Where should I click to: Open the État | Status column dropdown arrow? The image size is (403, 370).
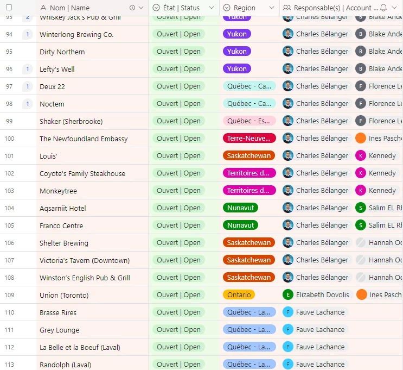(212, 8)
